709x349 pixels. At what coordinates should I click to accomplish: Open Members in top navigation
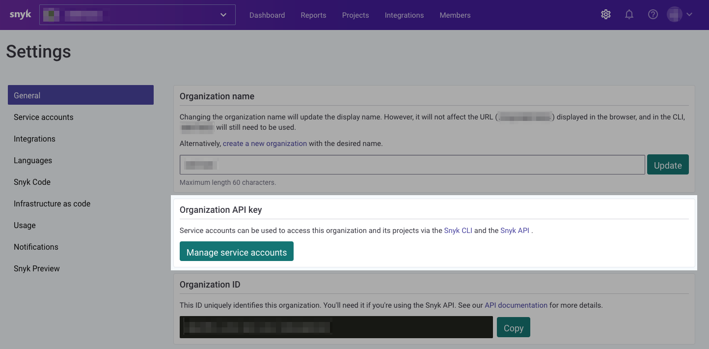tap(455, 15)
